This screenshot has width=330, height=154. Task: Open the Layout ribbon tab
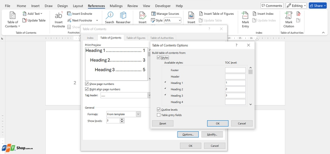click(78, 6)
